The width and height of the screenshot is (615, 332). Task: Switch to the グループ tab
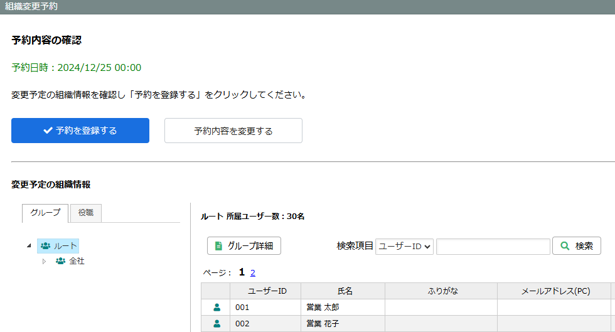tap(45, 213)
